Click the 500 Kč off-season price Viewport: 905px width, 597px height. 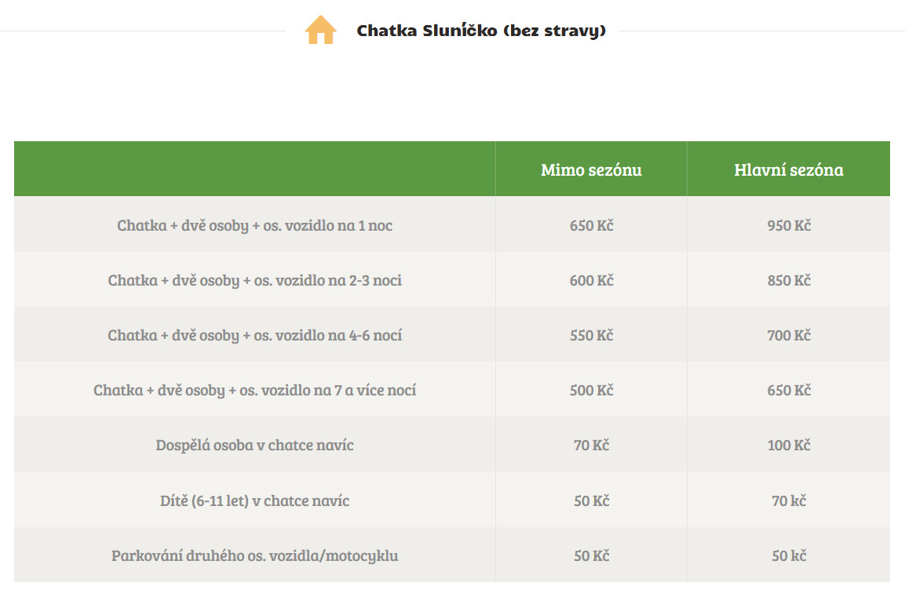pos(591,391)
